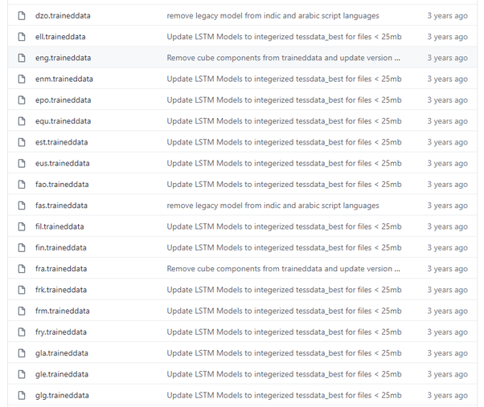Open the eng.traineddata file
The image size is (484, 407).
coord(63,58)
